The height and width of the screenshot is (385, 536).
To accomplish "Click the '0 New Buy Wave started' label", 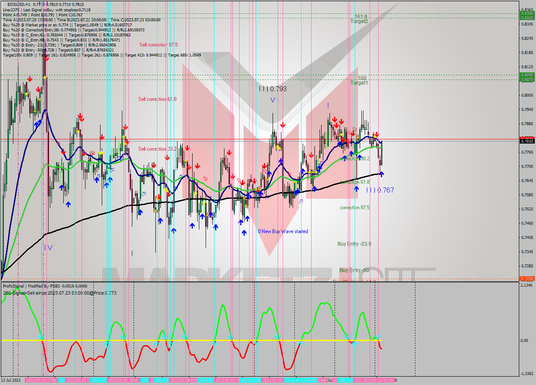I will click(x=283, y=231).
